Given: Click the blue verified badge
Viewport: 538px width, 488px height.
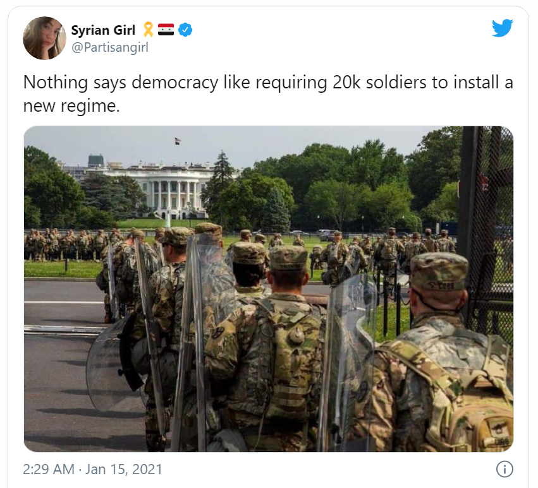Looking at the screenshot, I should point(185,30).
